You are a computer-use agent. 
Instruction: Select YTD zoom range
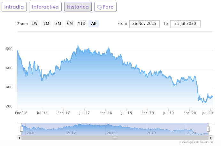[82, 24]
